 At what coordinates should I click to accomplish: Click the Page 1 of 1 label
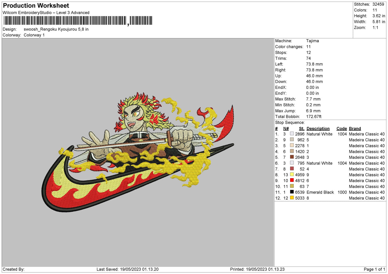(x=374, y=269)
